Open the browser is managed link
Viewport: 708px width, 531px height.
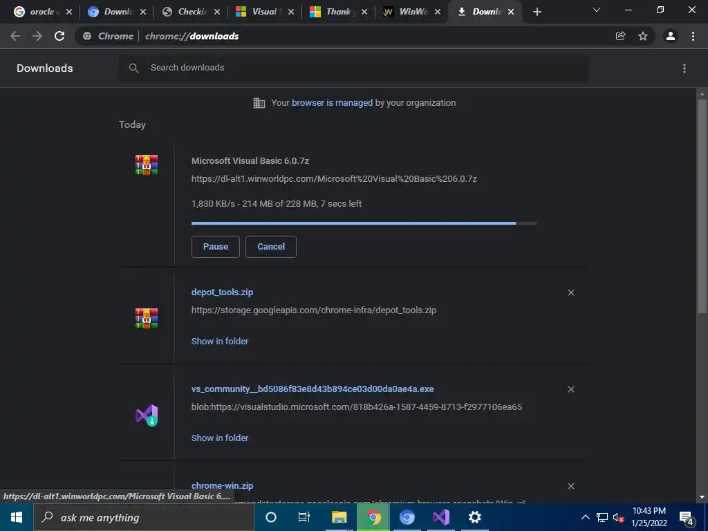pos(333,103)
